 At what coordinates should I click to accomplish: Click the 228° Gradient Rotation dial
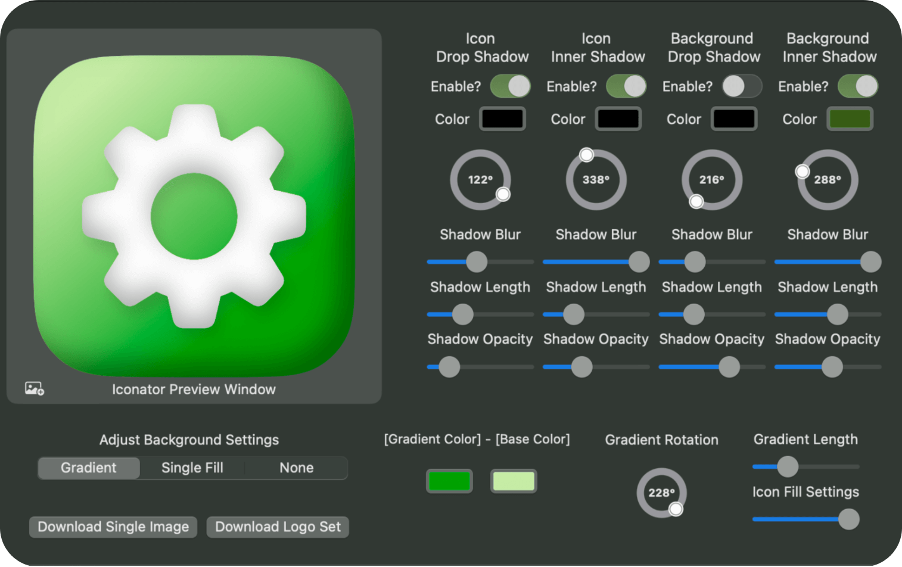tap(662, 493)
